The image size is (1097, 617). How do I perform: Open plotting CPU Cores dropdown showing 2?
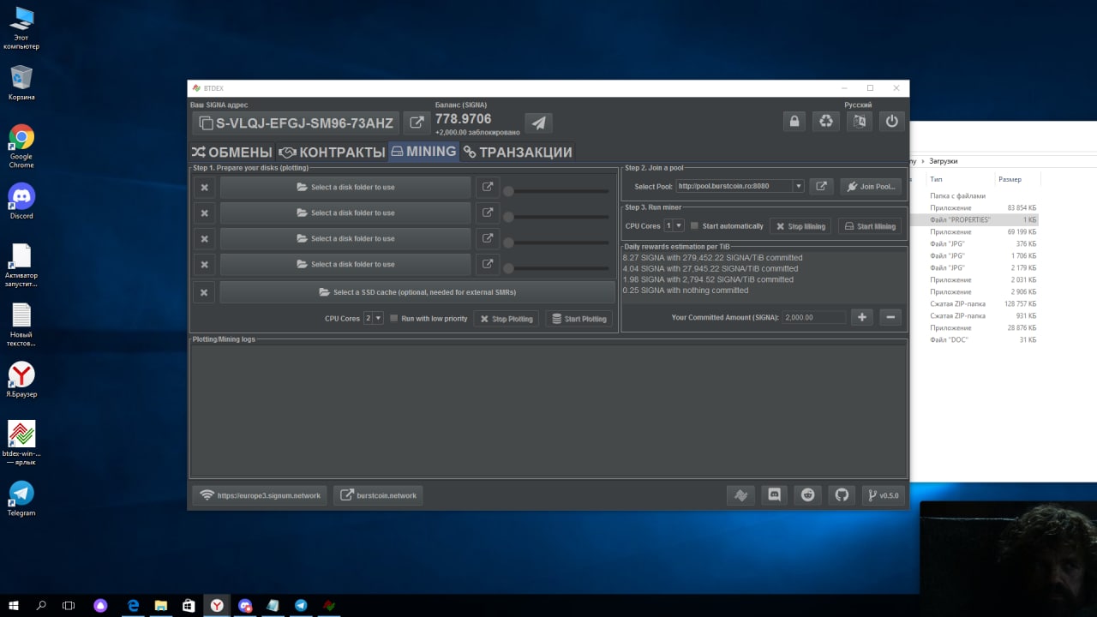(x=374, y=318)
